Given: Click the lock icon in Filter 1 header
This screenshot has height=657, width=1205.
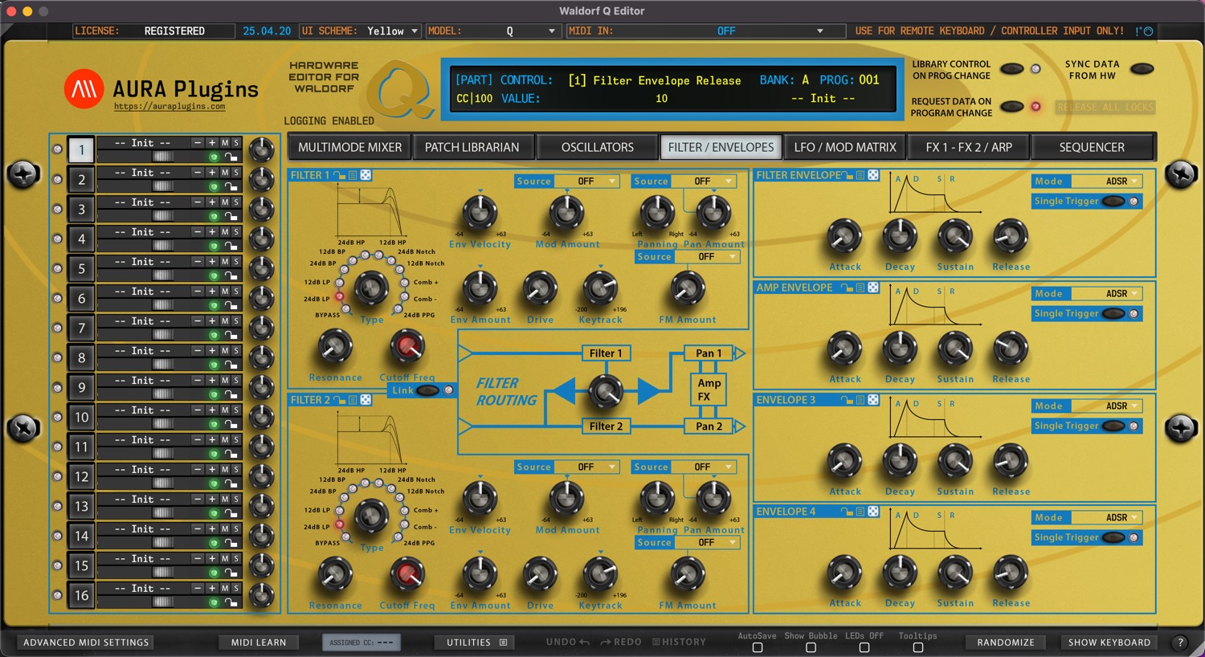Looking at the screenshot, I should pos(340,175).
